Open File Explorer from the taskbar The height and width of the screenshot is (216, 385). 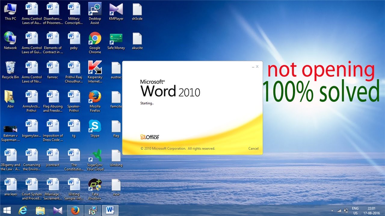pos(40,210)
